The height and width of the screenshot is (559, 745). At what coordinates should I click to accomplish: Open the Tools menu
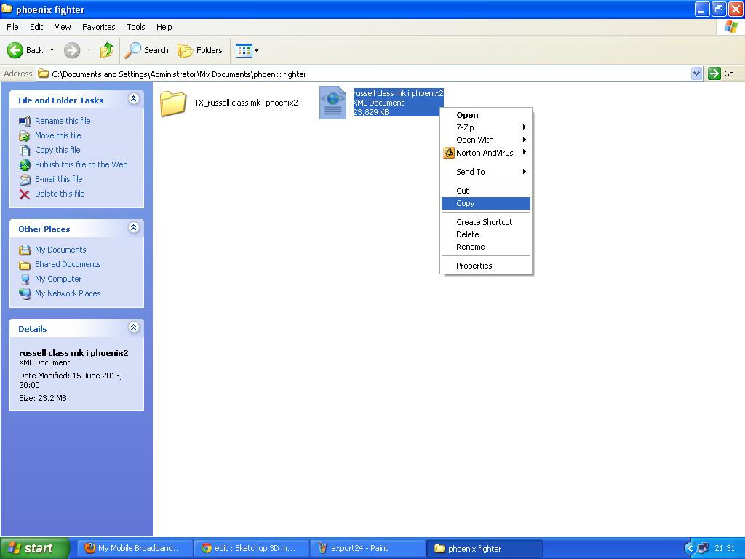pos(136,27)
